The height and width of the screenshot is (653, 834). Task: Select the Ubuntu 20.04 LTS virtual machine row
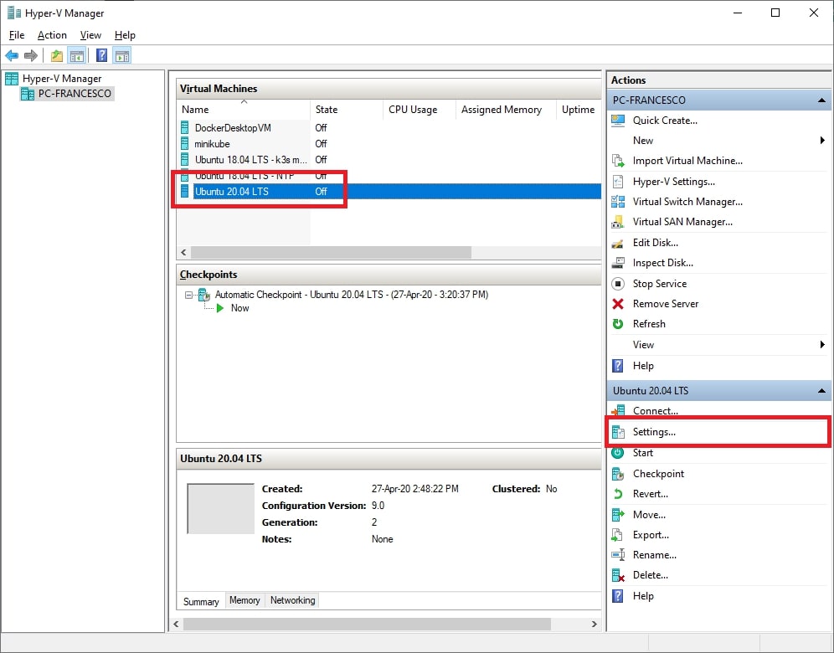[x=389, y=192]
